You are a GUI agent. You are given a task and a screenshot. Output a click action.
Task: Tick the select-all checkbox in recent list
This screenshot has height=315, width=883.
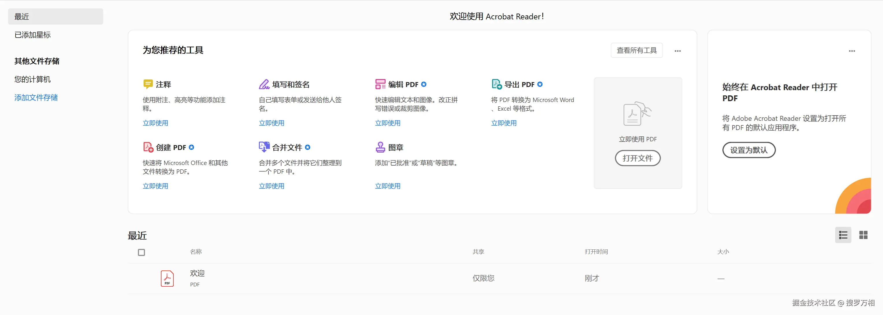click(141, 252)
